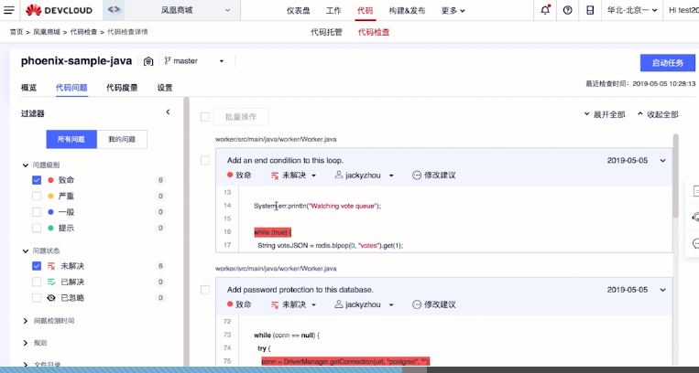699x373 pixels.
Task: Toggle the 致命 severity checkbox
Action: (37, 180)
